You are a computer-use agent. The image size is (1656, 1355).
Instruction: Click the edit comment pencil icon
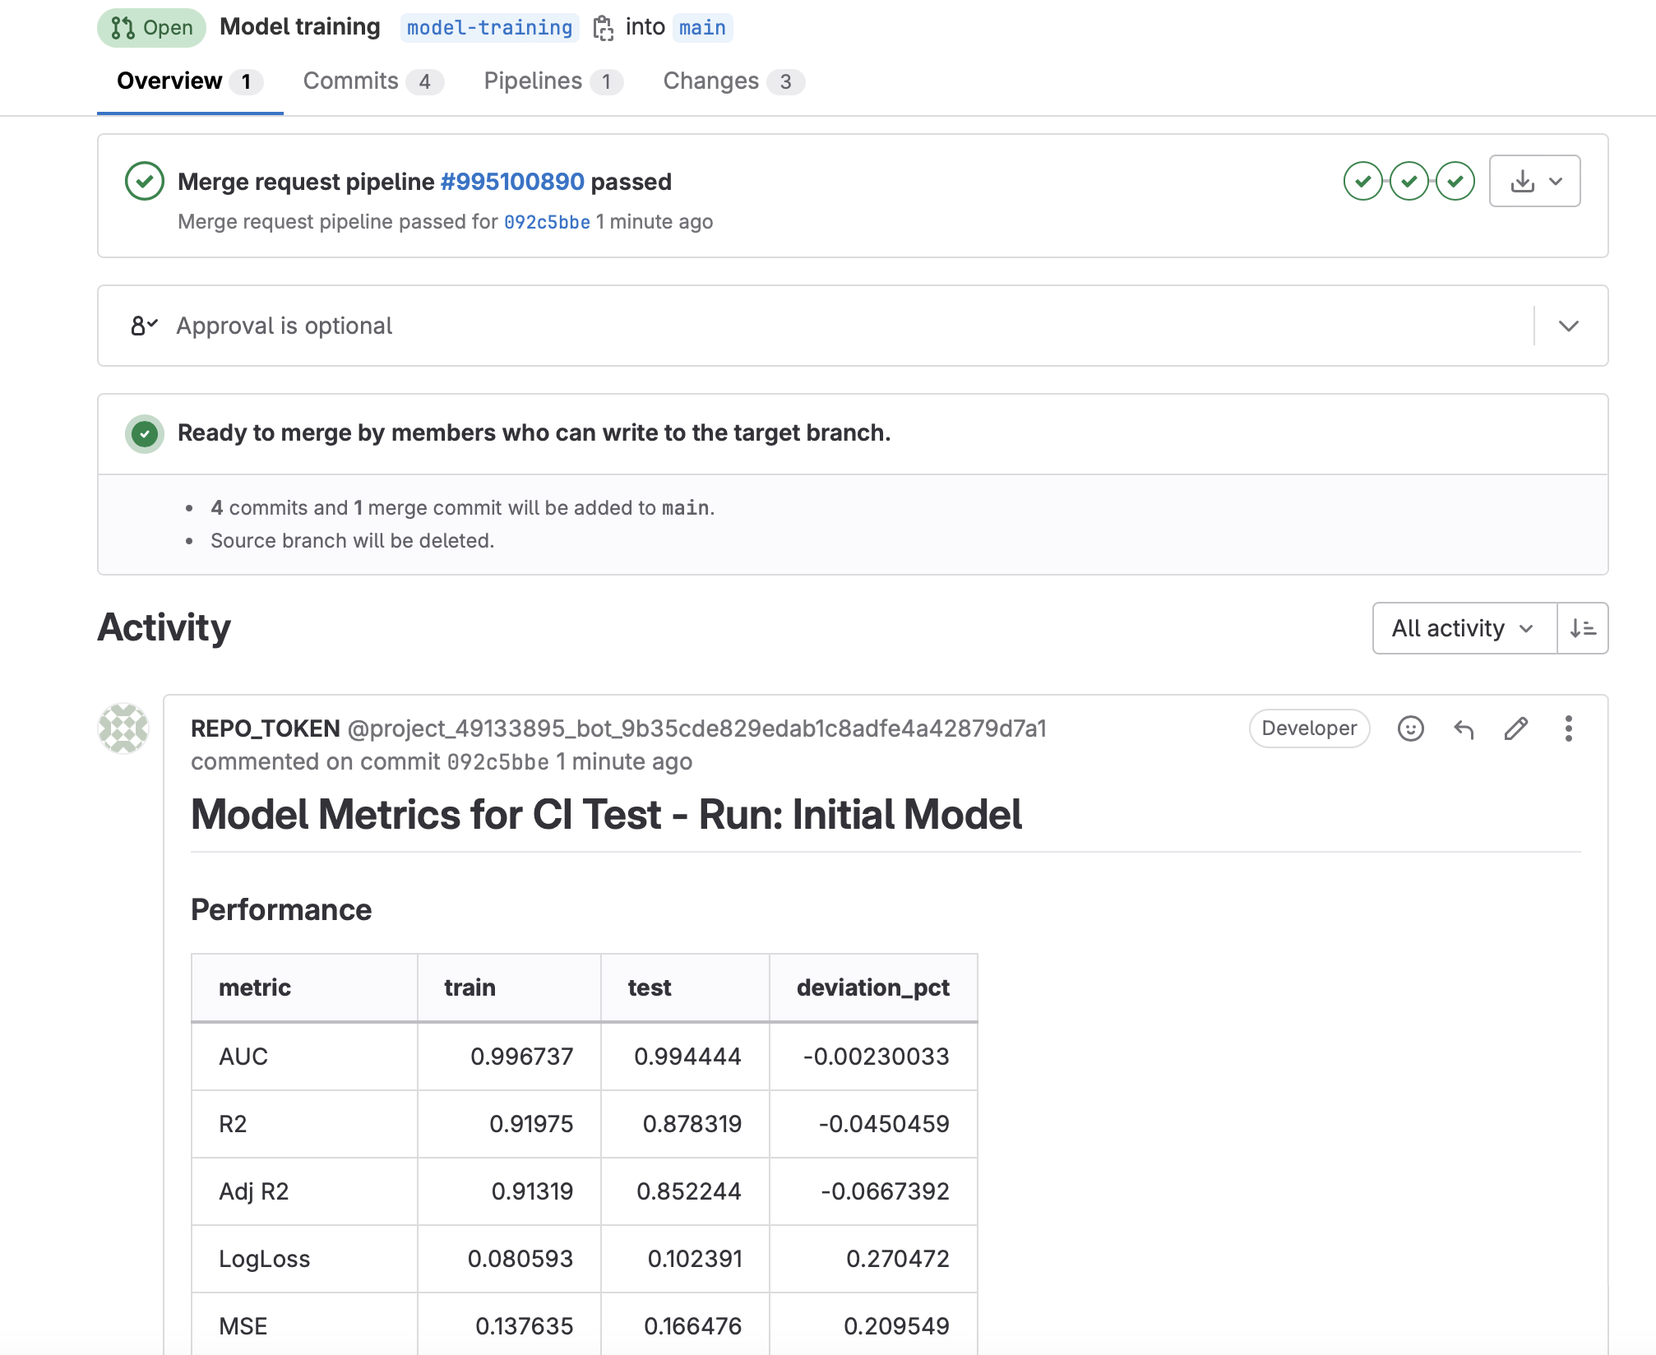pos(1515,728)
